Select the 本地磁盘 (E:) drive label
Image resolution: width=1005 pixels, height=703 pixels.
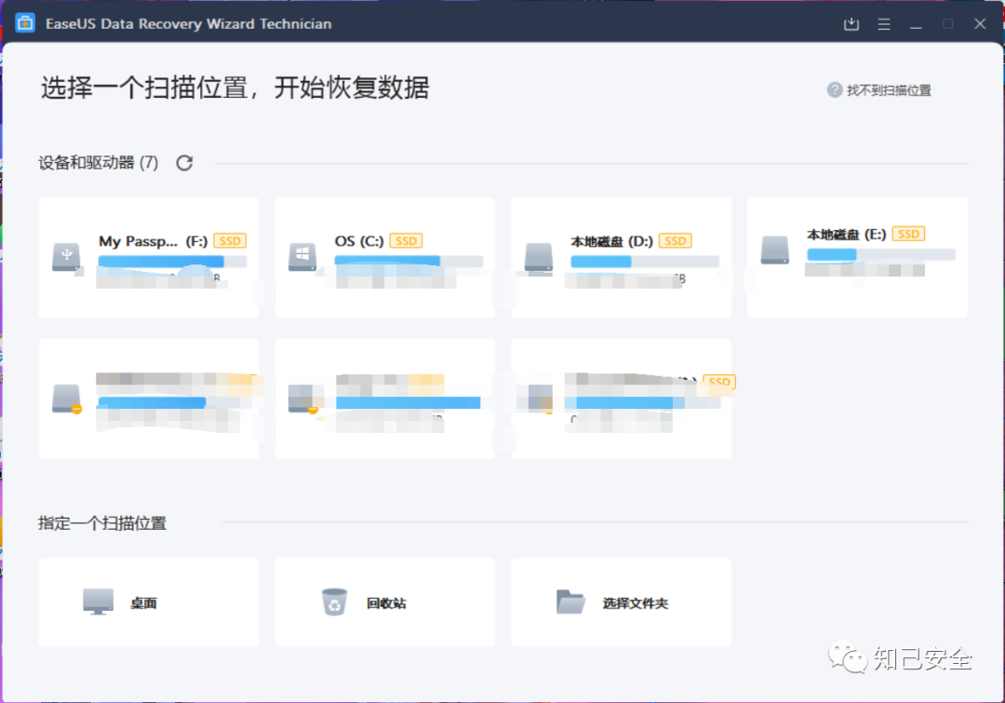click(846, 234)
